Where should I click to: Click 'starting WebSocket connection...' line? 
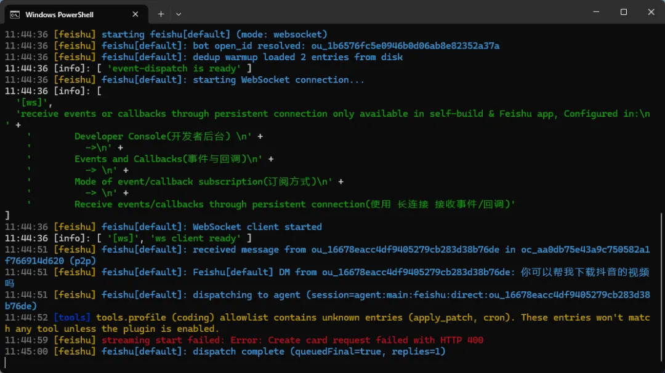(278, 80)
